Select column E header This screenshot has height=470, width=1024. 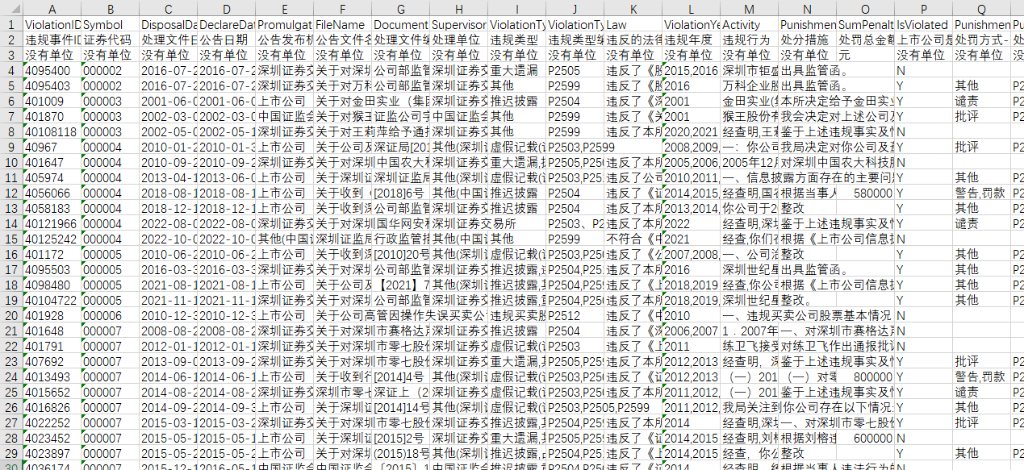[284, 9]
